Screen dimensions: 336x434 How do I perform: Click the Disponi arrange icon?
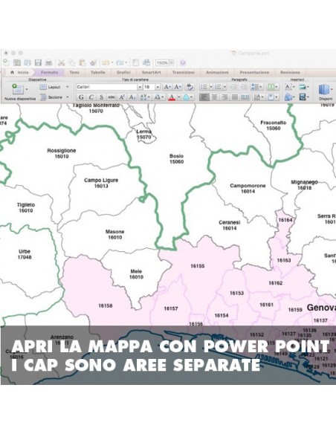pos(324,90)
